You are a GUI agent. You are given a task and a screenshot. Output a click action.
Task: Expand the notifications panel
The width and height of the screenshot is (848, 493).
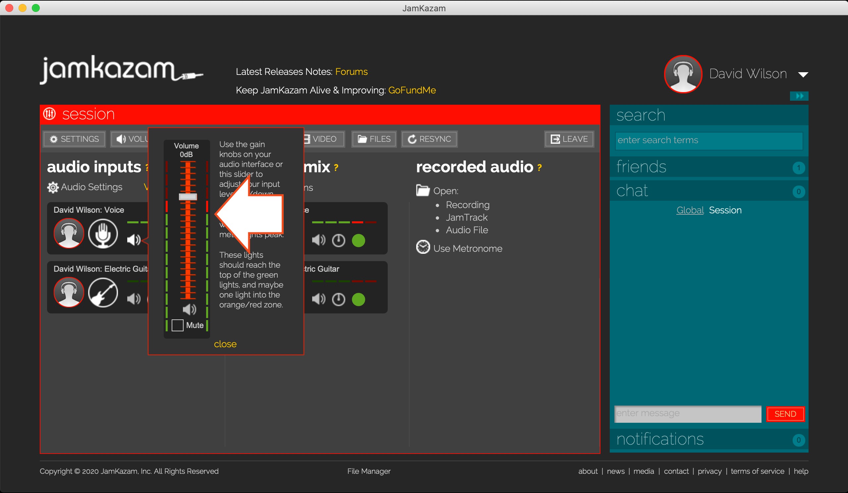pos(709,439)
